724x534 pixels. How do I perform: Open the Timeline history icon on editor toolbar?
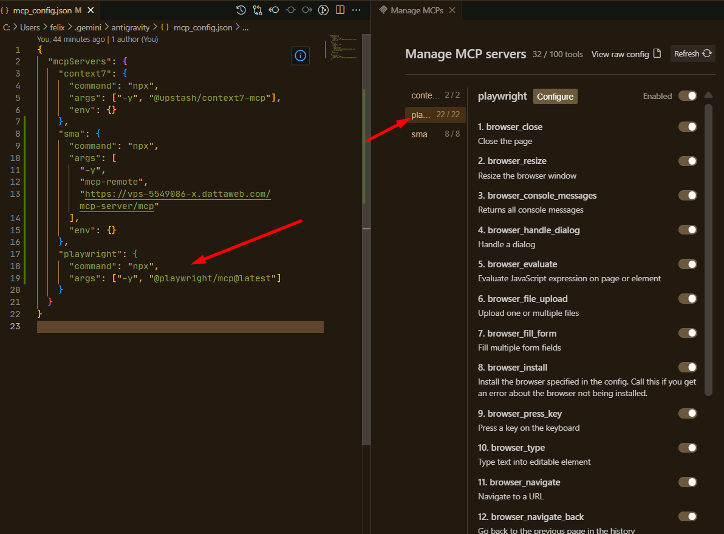pos(241,10)
